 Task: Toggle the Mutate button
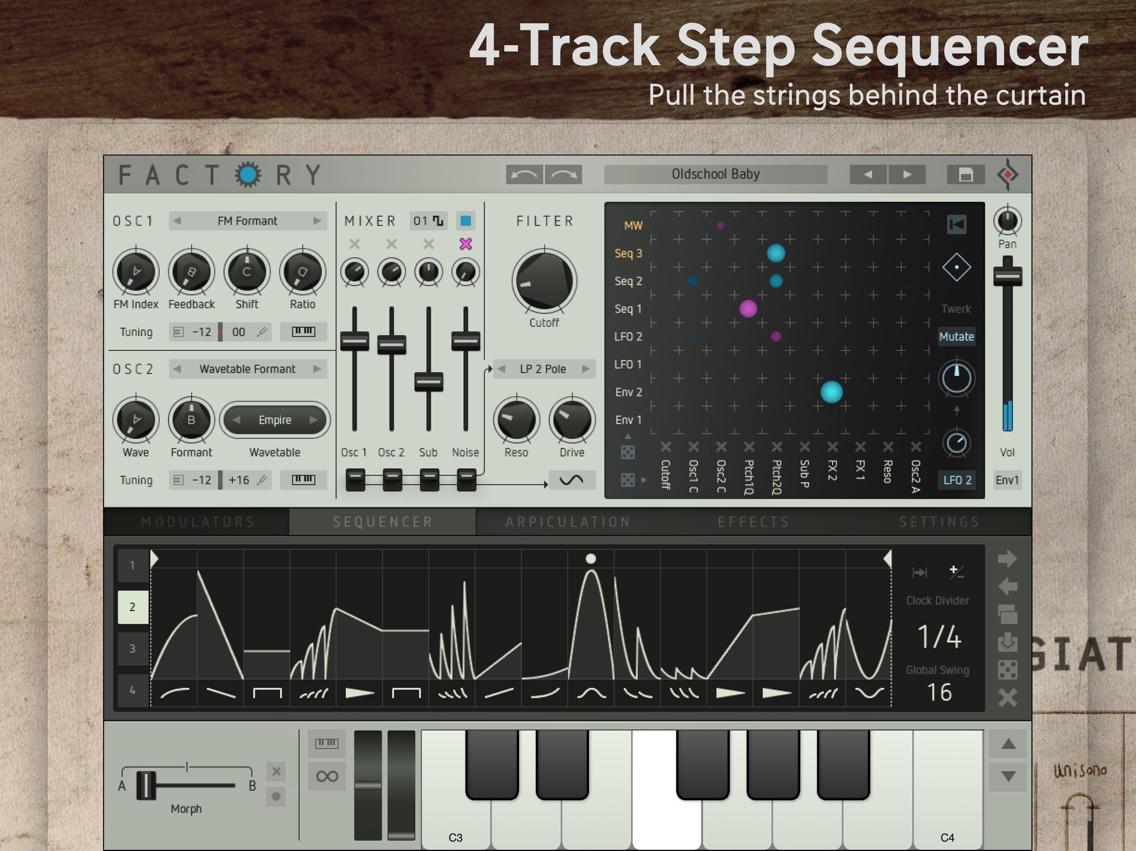(956, 337)
